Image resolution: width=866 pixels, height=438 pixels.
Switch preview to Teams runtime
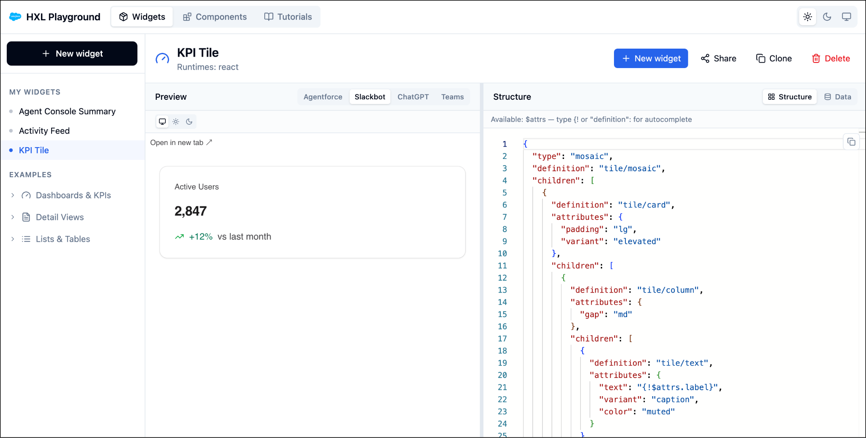coord(452,97)
